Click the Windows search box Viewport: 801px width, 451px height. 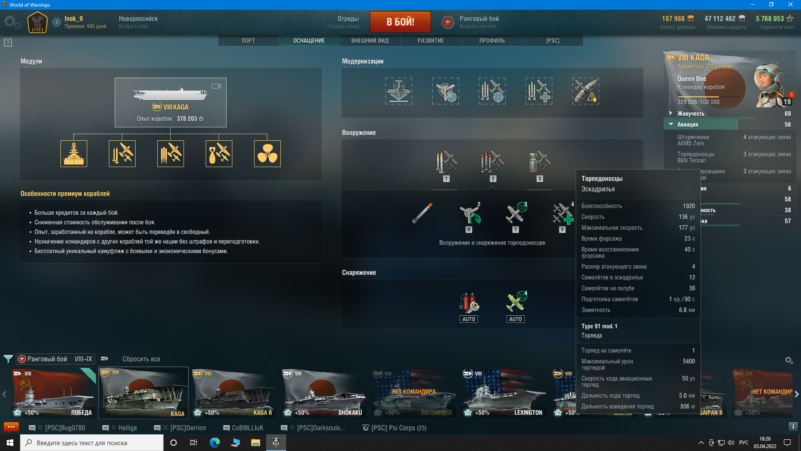pos(92,443)
